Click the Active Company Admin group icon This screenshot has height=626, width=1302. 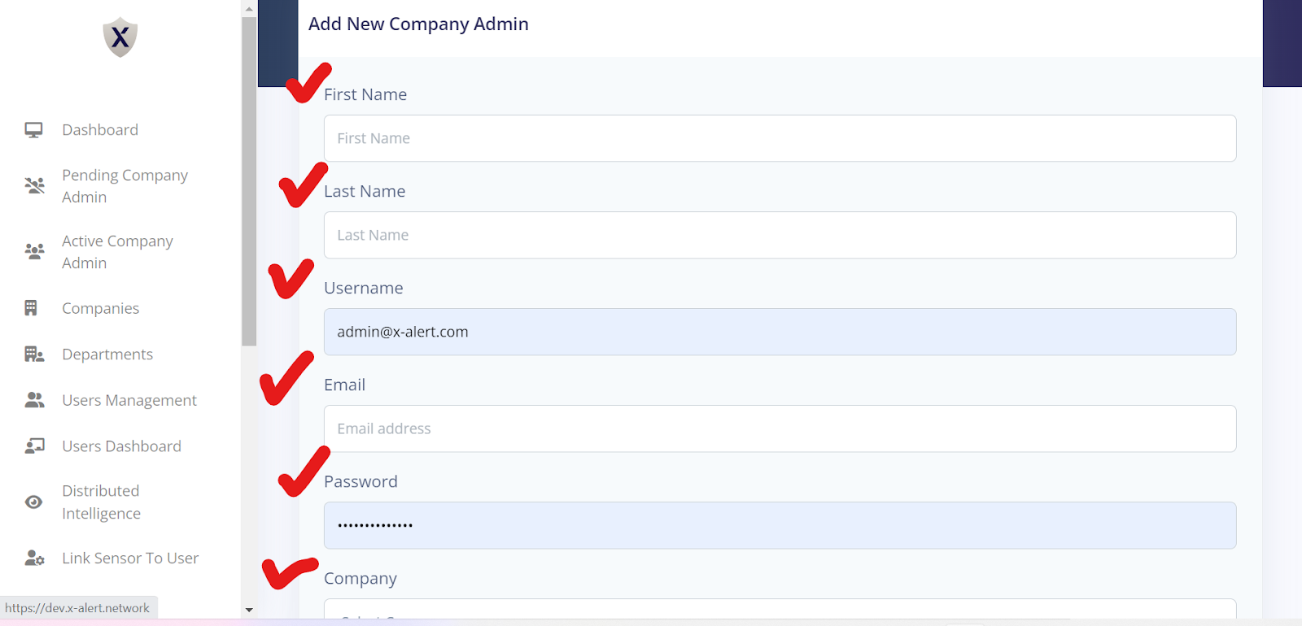34,251
